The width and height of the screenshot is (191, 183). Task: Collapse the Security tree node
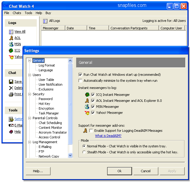point(30,94)
